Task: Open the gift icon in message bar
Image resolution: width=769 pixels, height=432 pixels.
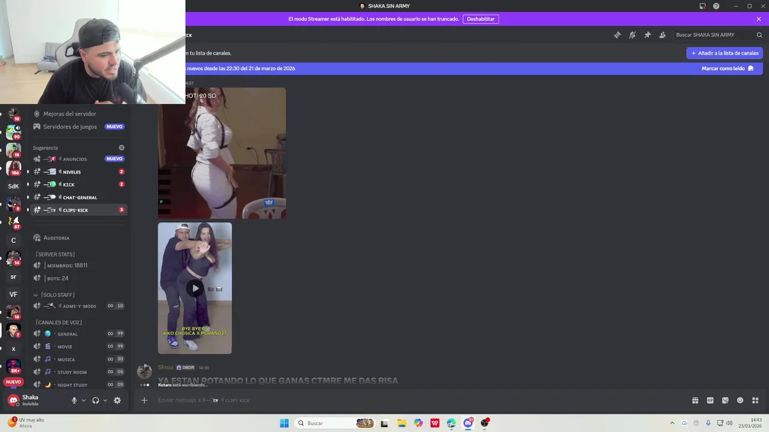Action: click(x=695, y=400)
